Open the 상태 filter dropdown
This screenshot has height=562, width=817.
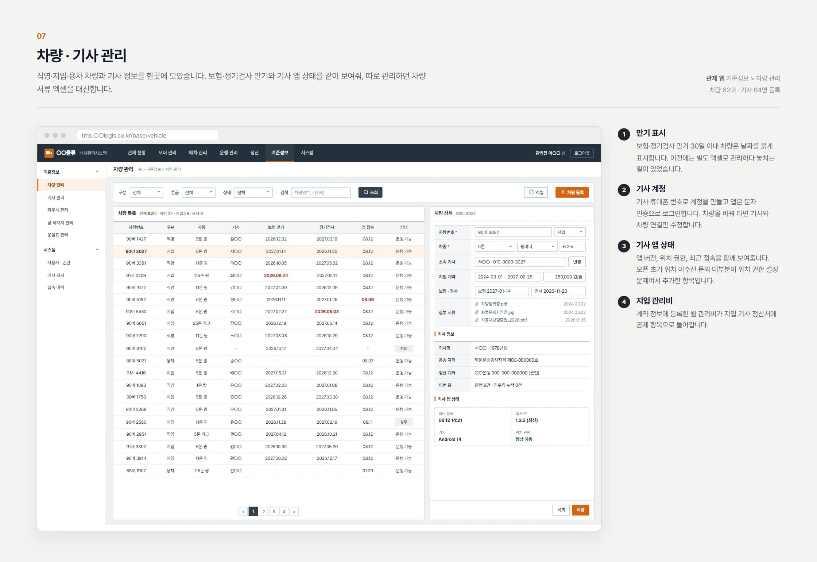(x=253, y=192)
